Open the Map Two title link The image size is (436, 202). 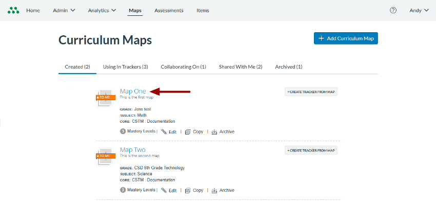[x=133, y=150]
